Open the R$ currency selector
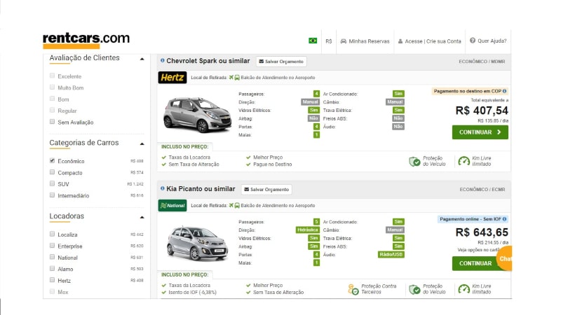 329,41
